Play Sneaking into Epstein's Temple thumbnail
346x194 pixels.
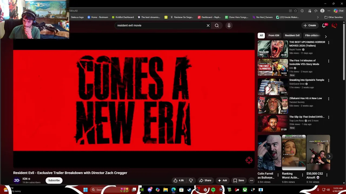[273, 86]
